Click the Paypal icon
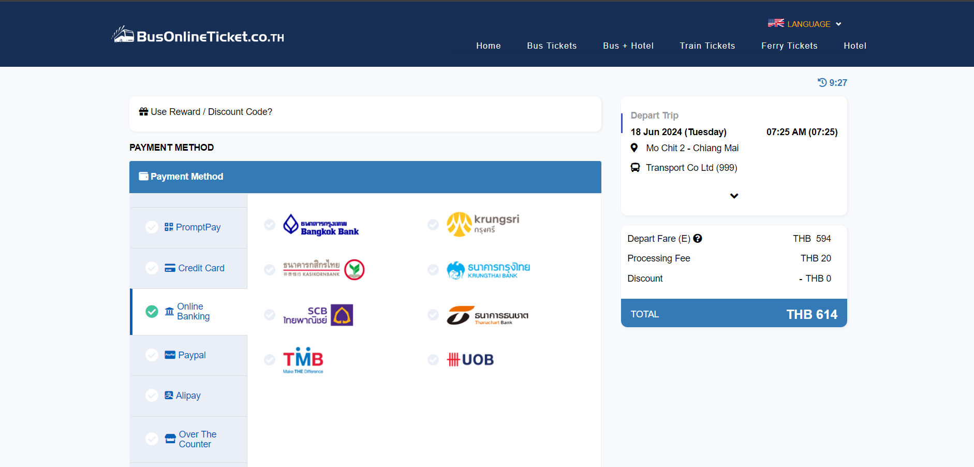Image resolution: width=974 pixels, height=467 pixels. pos(170,355)
